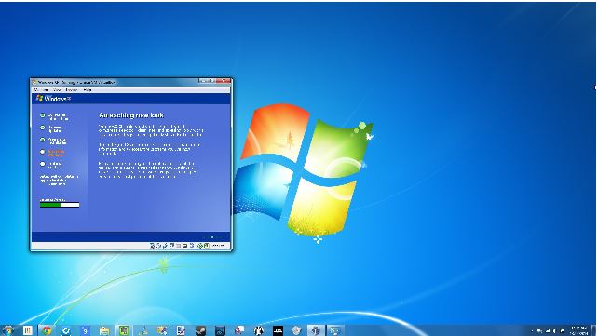Click the last pending setup step bullet
Viewport: 598px width, 336px height.
[43, 164]
